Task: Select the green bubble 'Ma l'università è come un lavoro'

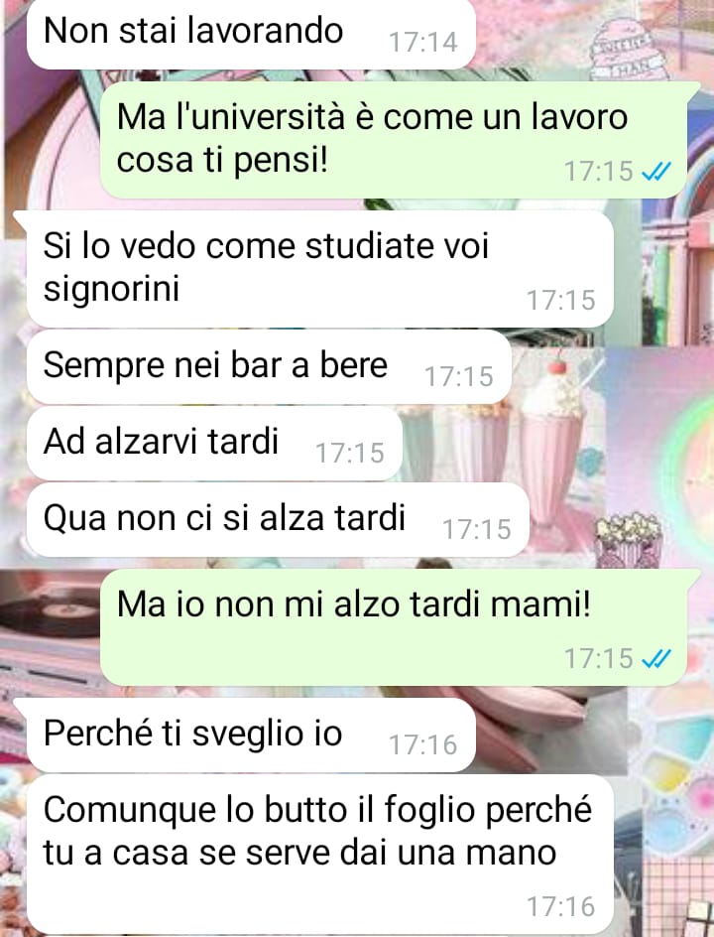Action: 394,140
